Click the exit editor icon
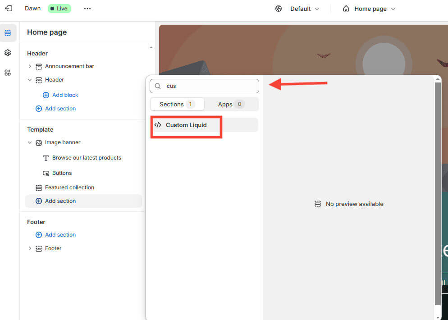Image resolution: width=448 pixels, height=320 pixels. click(9, 9)
